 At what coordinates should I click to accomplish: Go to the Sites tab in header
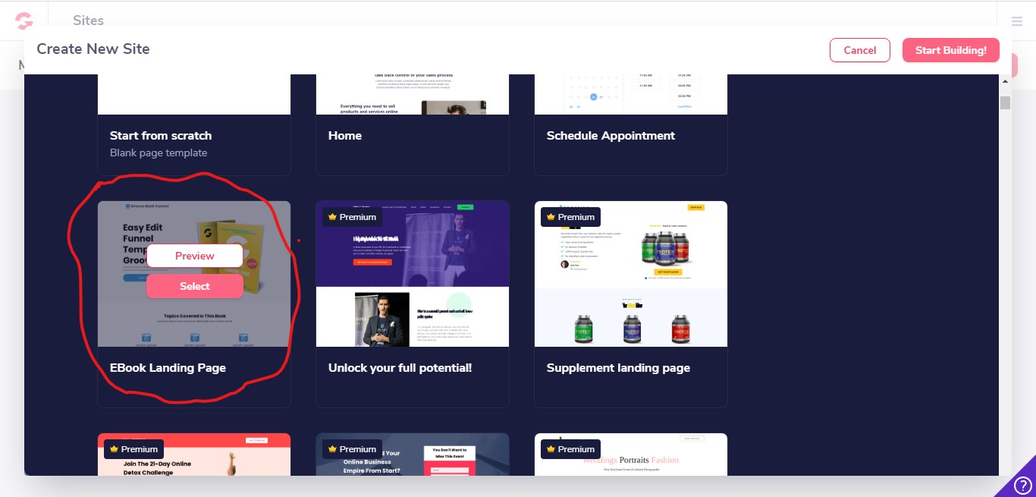point(88,20)
